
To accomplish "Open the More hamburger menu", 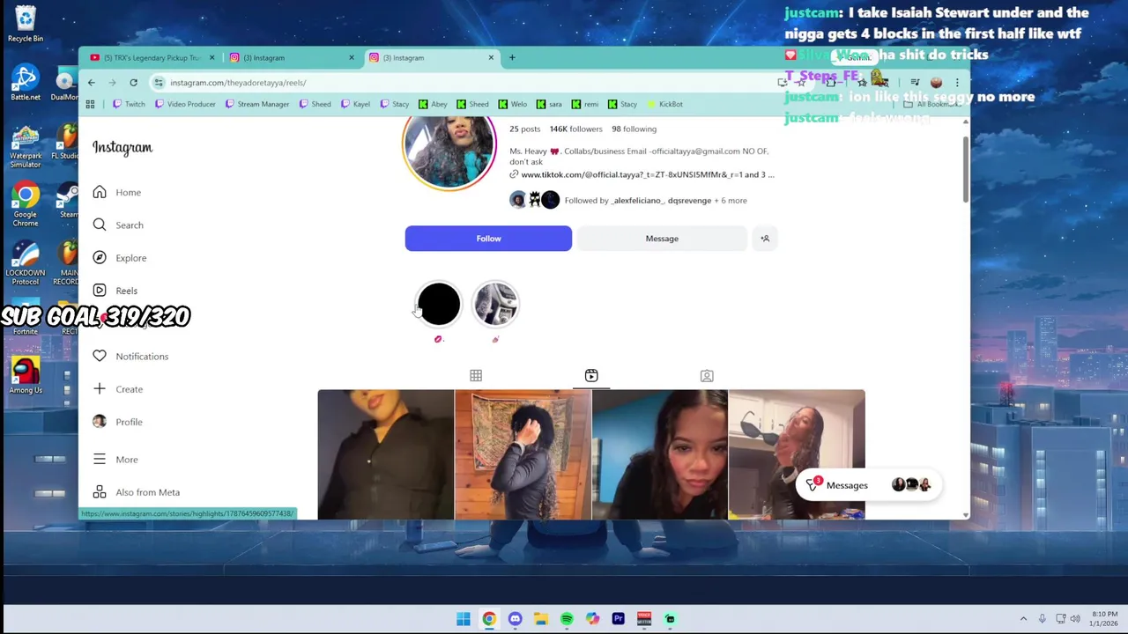I will tap(115, 460).
